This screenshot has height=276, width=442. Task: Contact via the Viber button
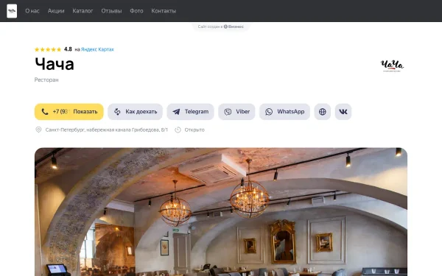coord(236,112)
